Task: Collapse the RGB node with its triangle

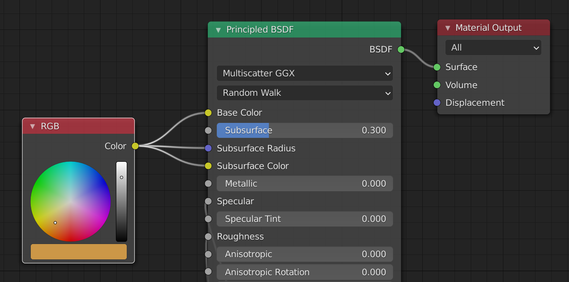Action: 33,127
